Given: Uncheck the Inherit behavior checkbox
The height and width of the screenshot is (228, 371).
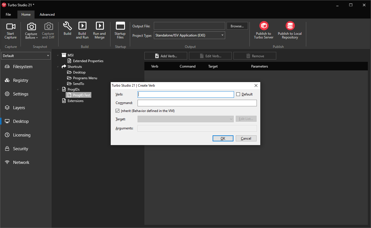Looking at the screenshot, I should 117,111.
